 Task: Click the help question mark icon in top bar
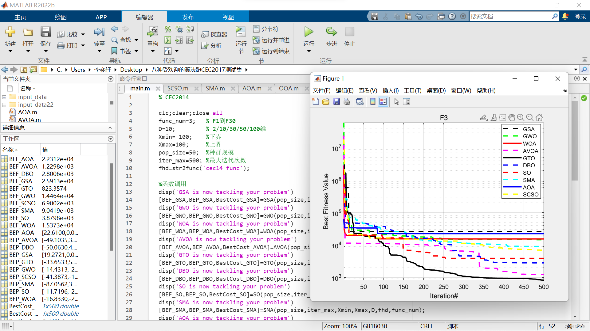tap(452, 16)
